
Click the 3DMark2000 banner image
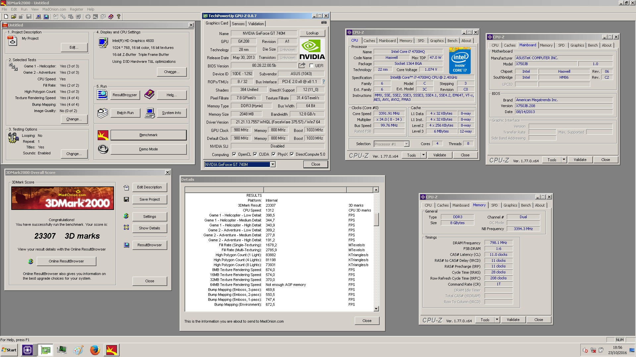(x=63, y=198)
